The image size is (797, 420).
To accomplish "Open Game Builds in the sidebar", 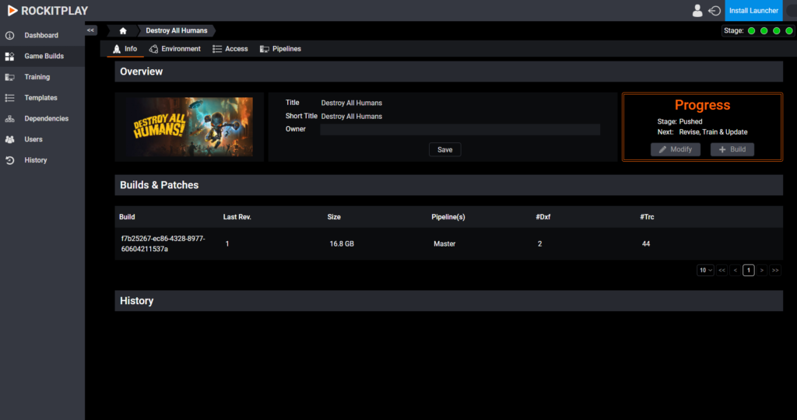I will (44, 56).
